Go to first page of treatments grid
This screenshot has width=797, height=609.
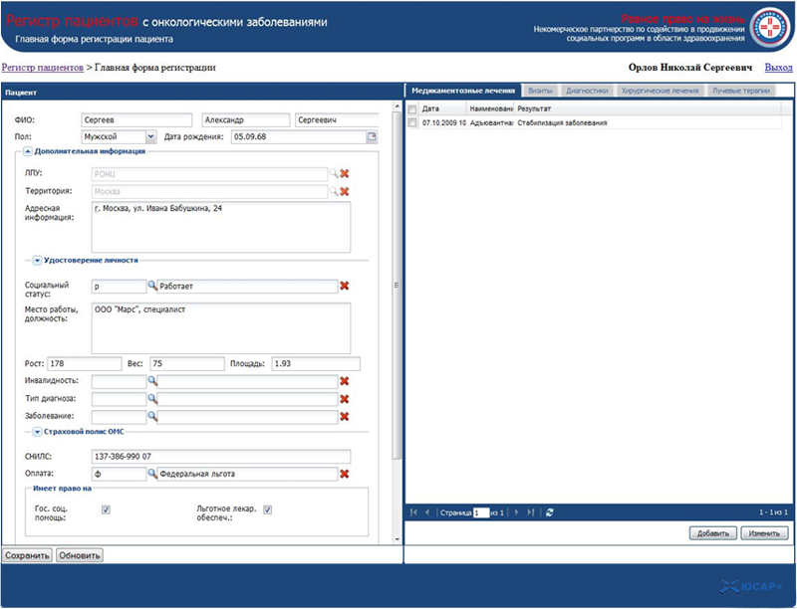click(413, 512)
